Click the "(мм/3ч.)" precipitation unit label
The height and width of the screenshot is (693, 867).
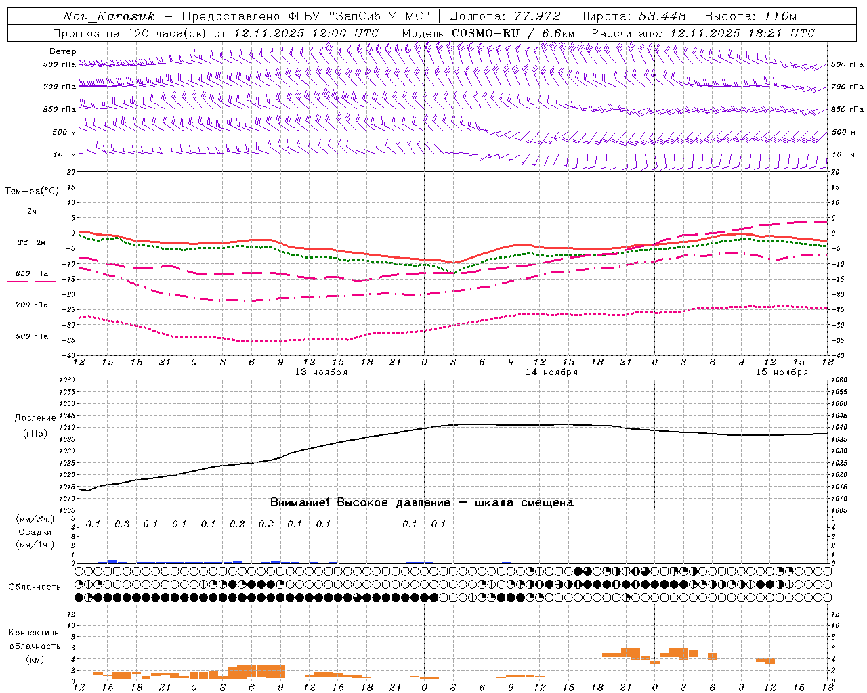coord(35,519)
